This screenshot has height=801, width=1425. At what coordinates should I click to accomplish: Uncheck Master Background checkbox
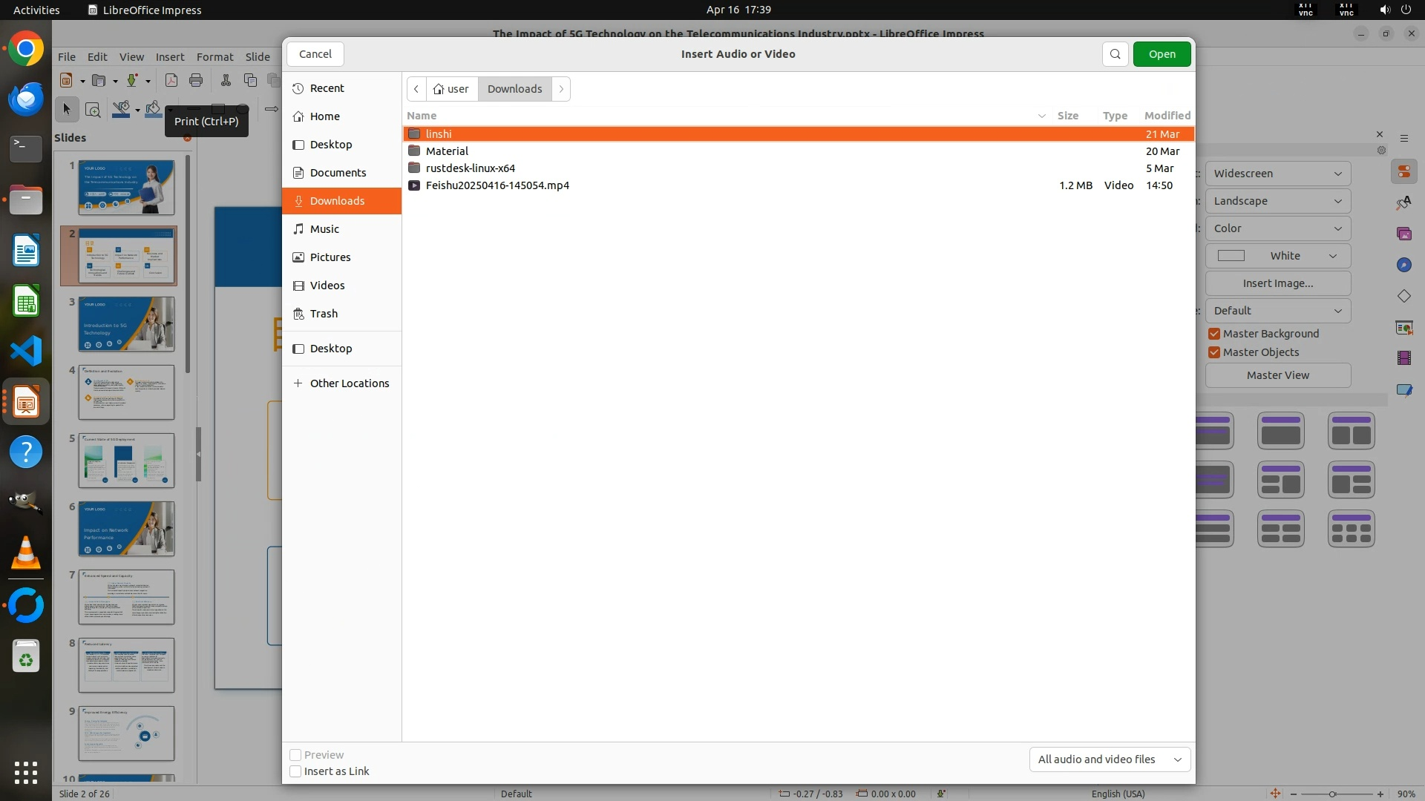click(x=1214, y=334)
